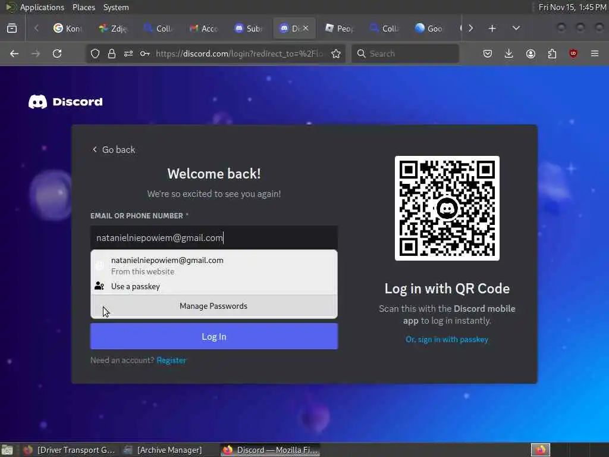Open Firefox account icon

(530, 54)
